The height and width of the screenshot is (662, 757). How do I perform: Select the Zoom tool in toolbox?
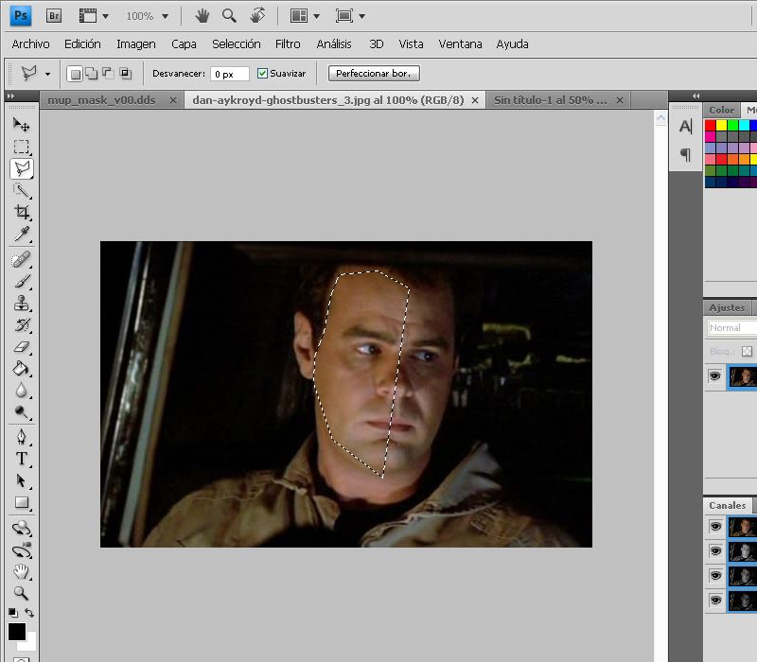click(21, 593)
